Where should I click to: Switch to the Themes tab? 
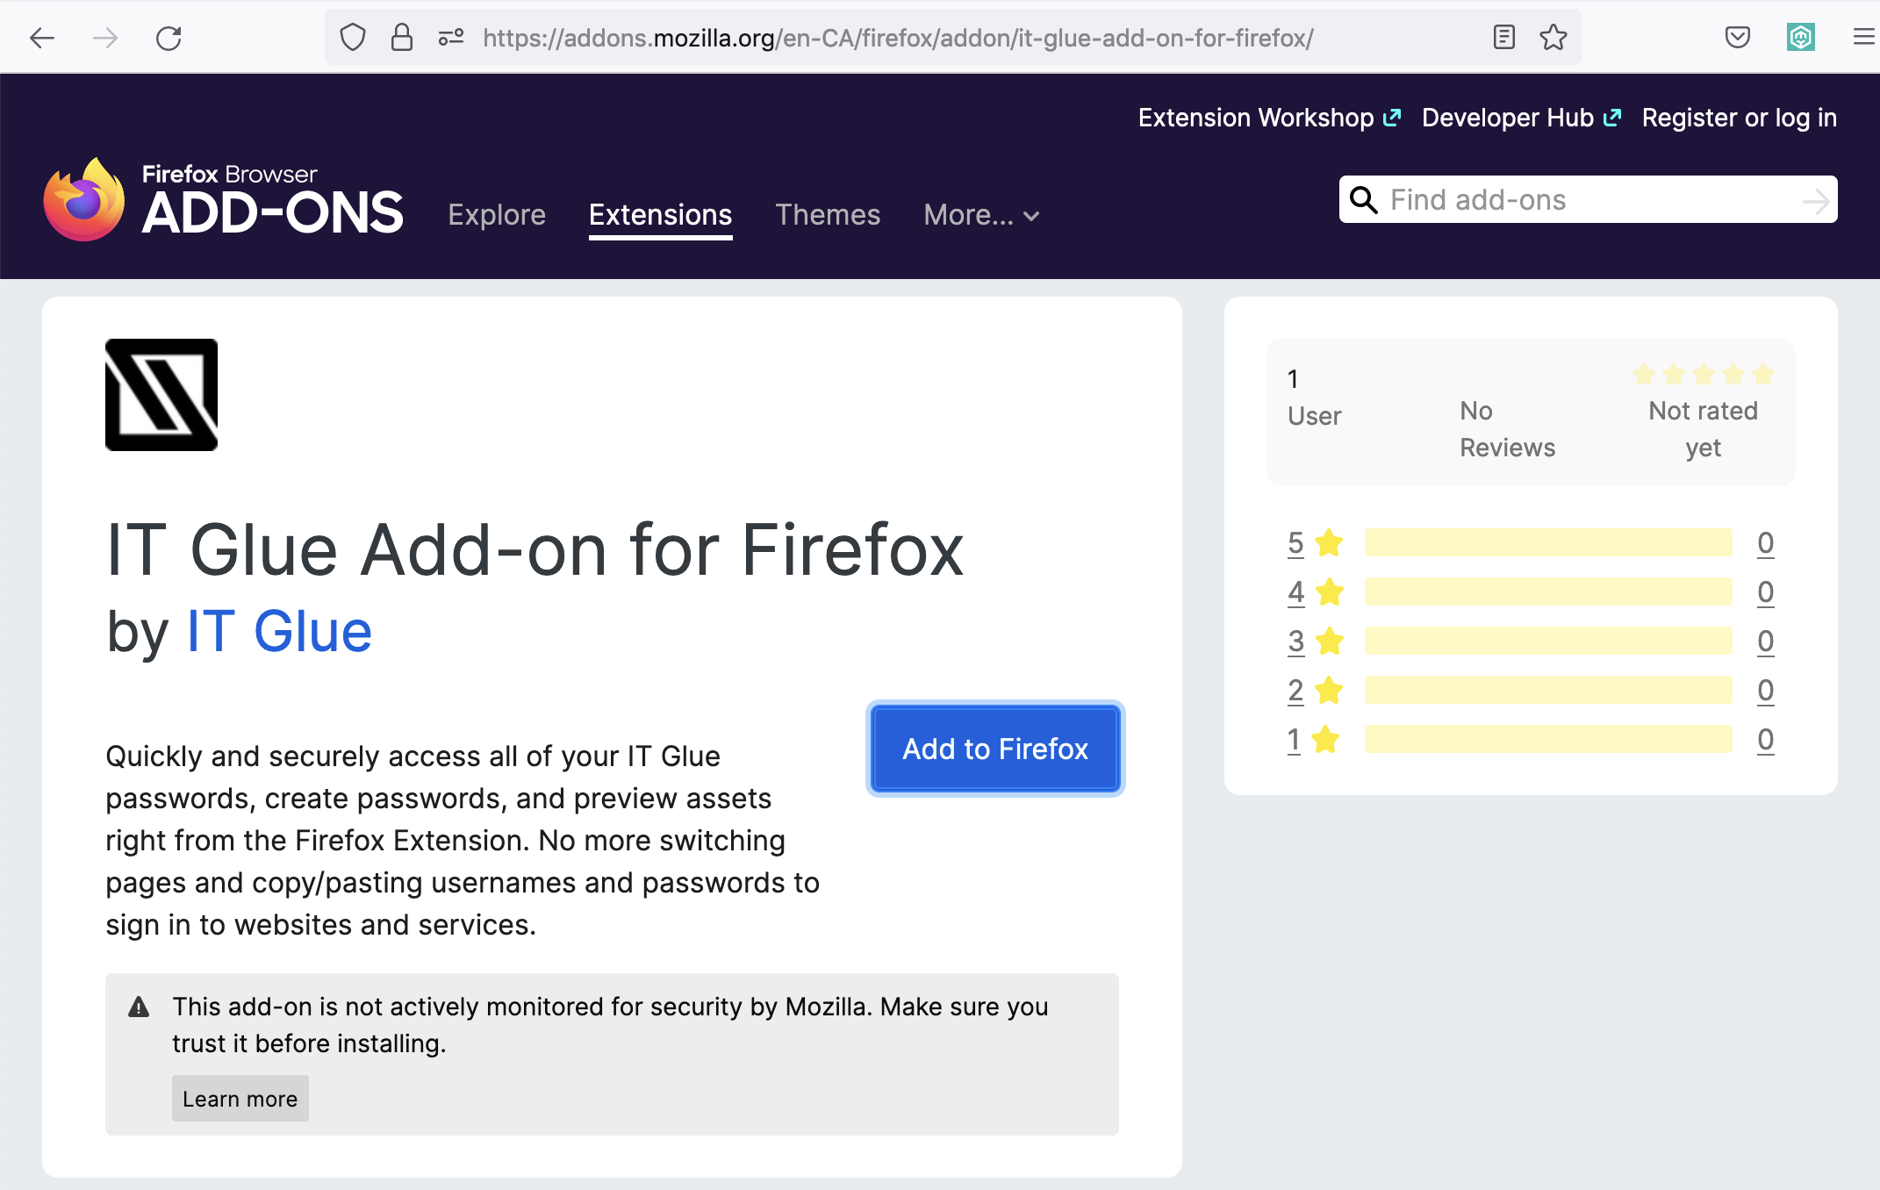827,215
